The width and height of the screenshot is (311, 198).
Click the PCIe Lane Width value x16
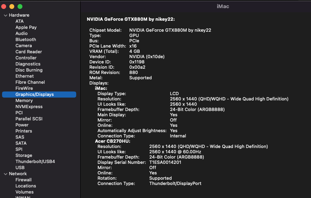pyautogui.click(x=133, y=46)
